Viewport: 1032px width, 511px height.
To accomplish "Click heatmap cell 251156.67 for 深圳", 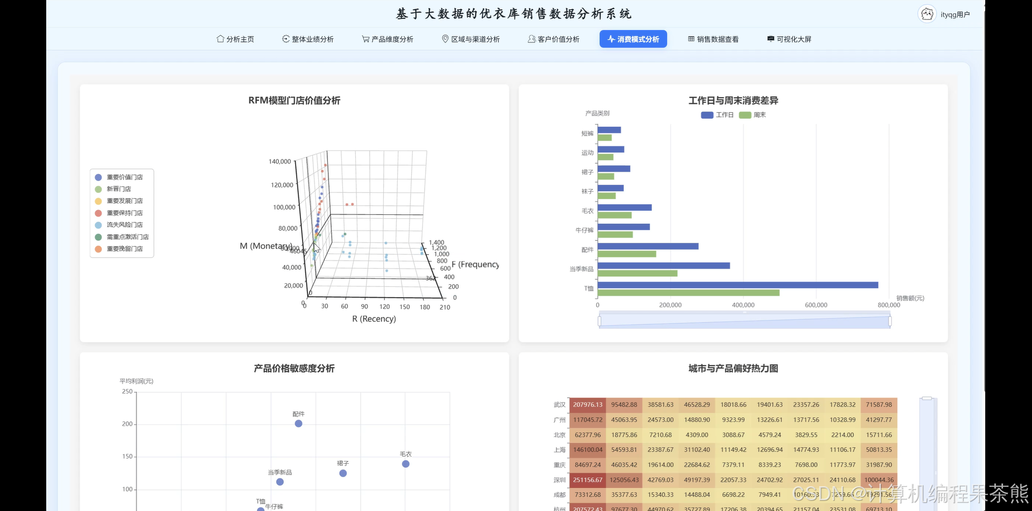I will coord(587,480).
